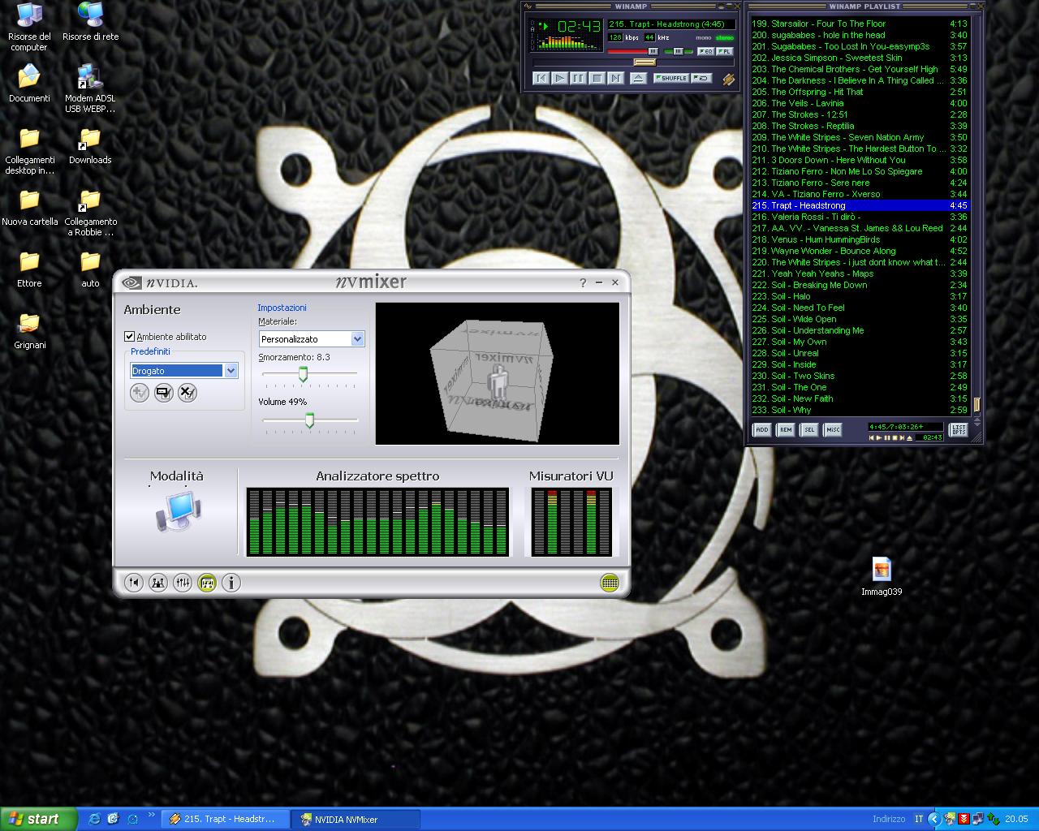Viewport: 1039px width, 831px height.
Task: Open LIST OPTS menu in Winamp playlist
Action: (959, 430)
